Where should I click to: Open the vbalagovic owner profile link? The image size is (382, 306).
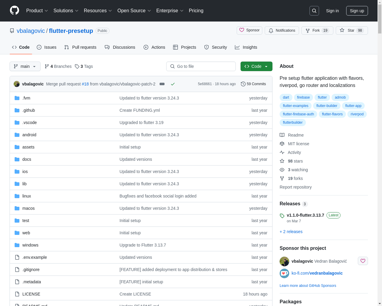click(x=31, y=31)
